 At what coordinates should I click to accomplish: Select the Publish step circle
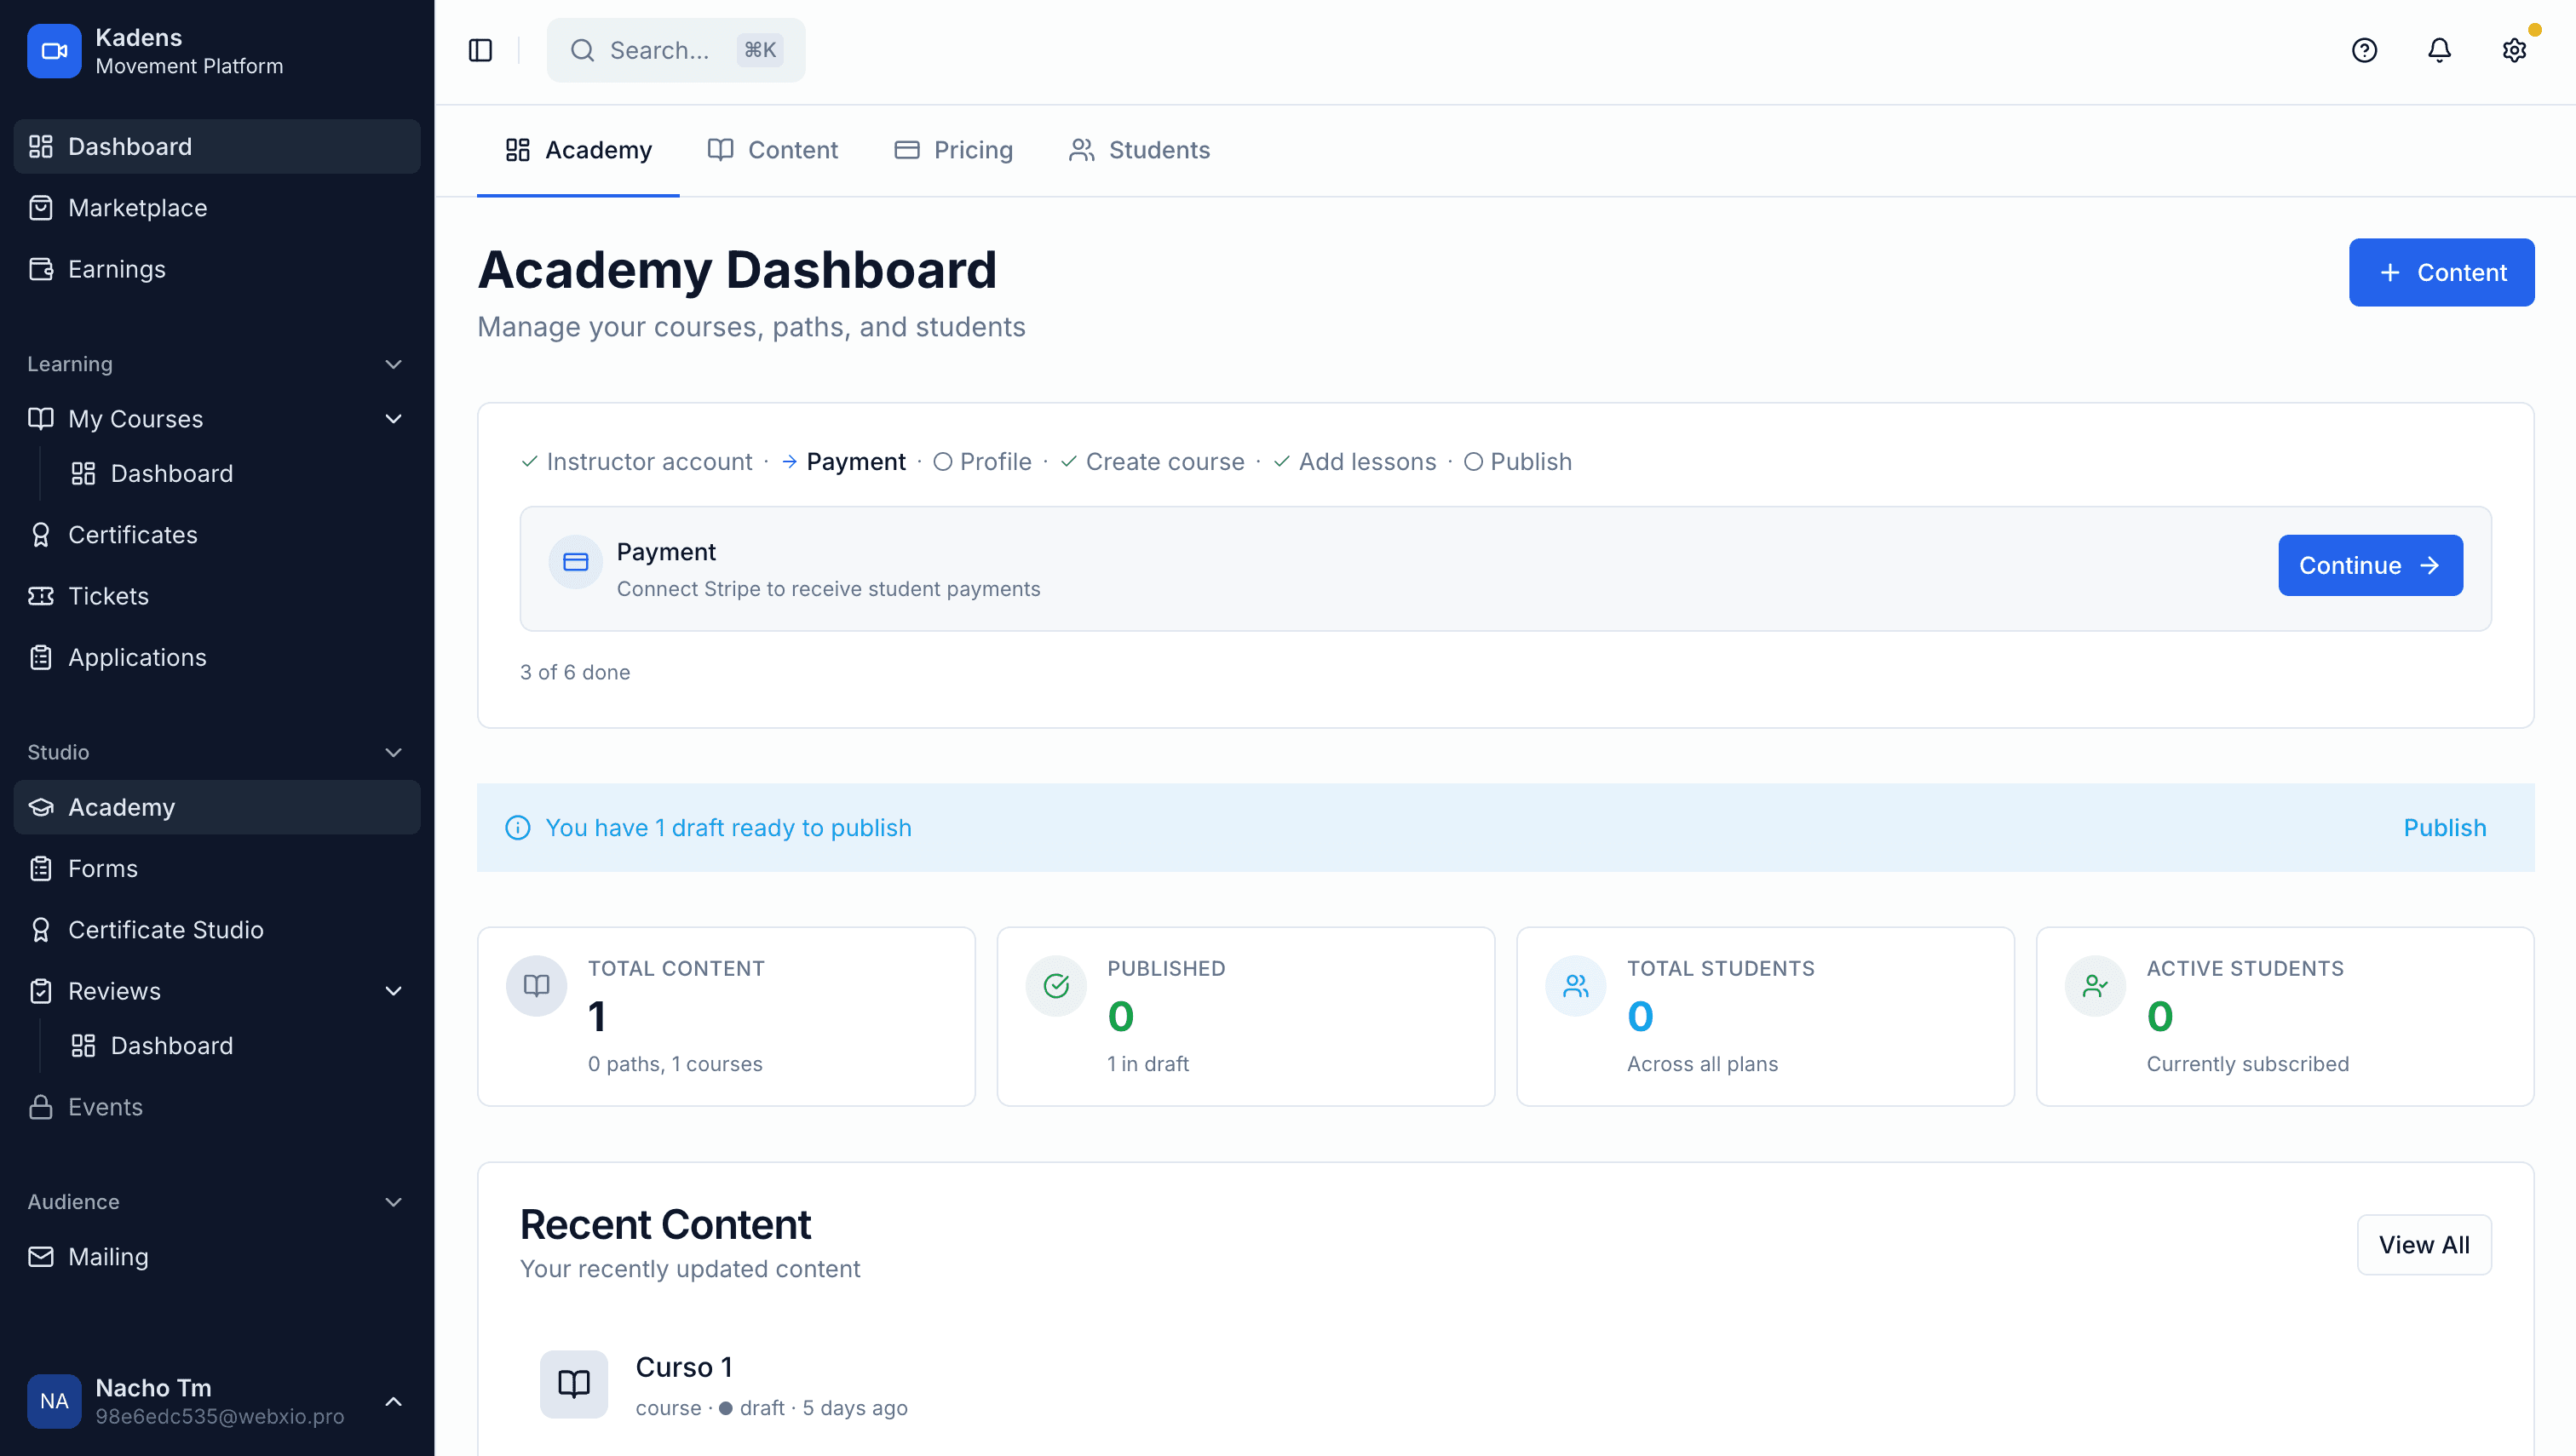pyautogui.click(x=1473, y=462)
